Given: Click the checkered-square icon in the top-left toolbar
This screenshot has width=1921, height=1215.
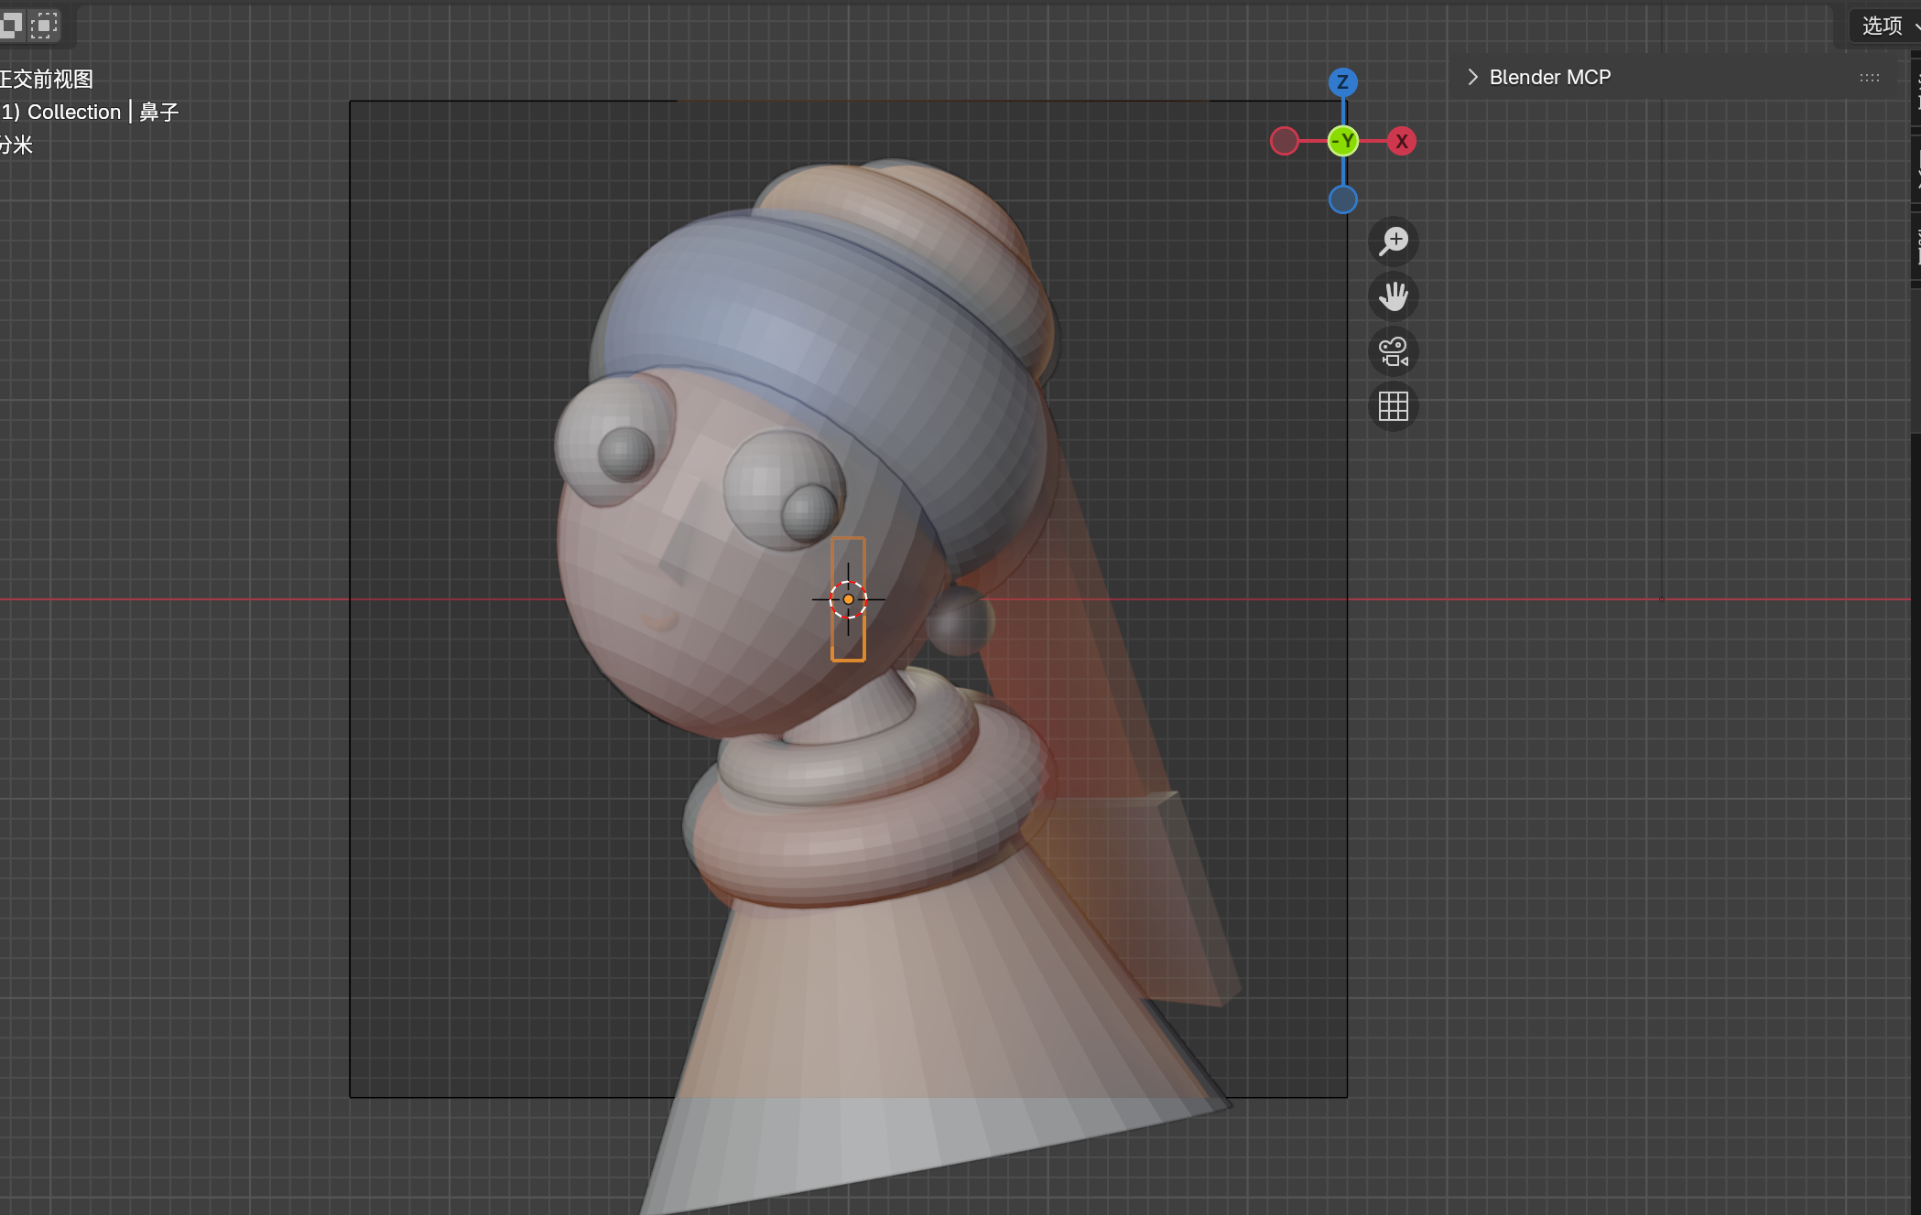Looking at the screenshot, I should coord(12,25).
